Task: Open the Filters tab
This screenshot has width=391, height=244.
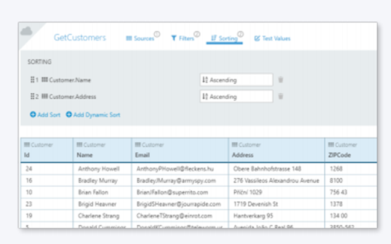Action: click(x=183, y=38)
